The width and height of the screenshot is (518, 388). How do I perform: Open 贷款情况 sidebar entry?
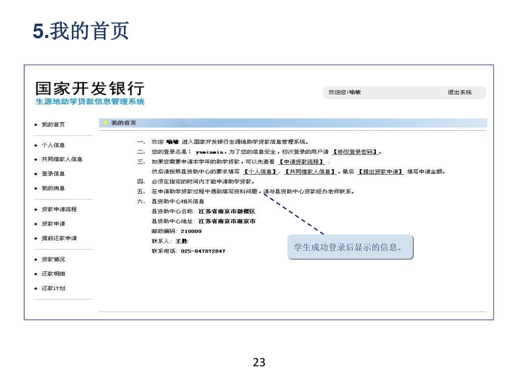53,259
